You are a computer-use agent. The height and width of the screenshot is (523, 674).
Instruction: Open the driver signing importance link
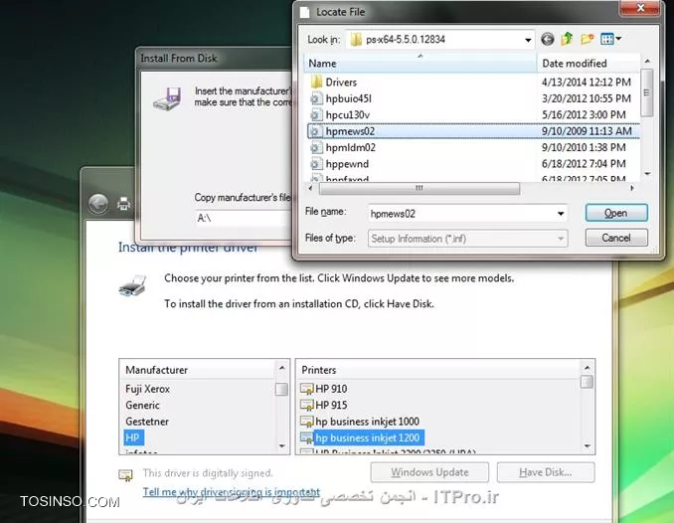pyautogui.click(x=232, y=491)
